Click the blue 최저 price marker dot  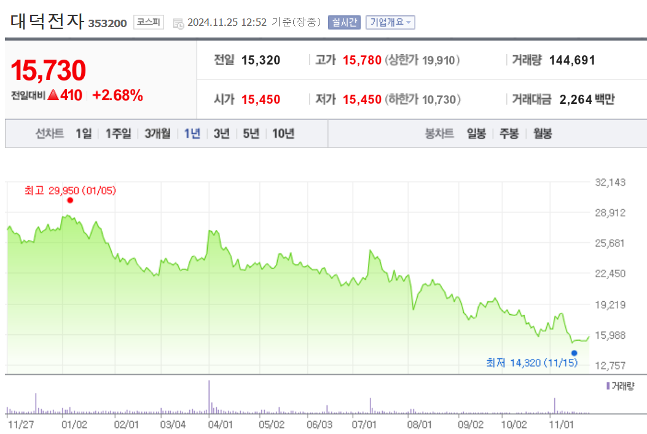[574, 353]
